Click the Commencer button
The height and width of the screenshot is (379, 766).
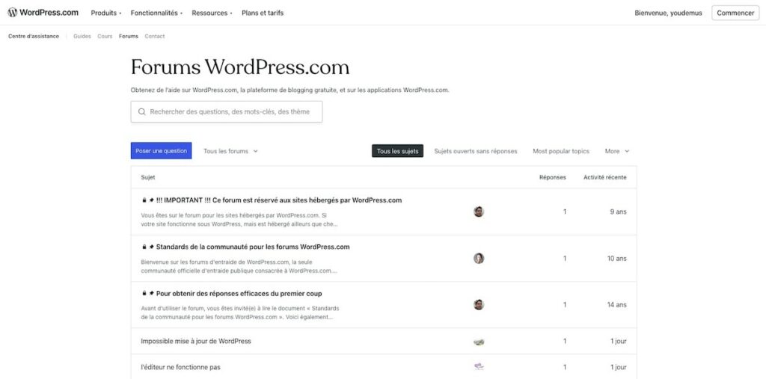[735, 13]
